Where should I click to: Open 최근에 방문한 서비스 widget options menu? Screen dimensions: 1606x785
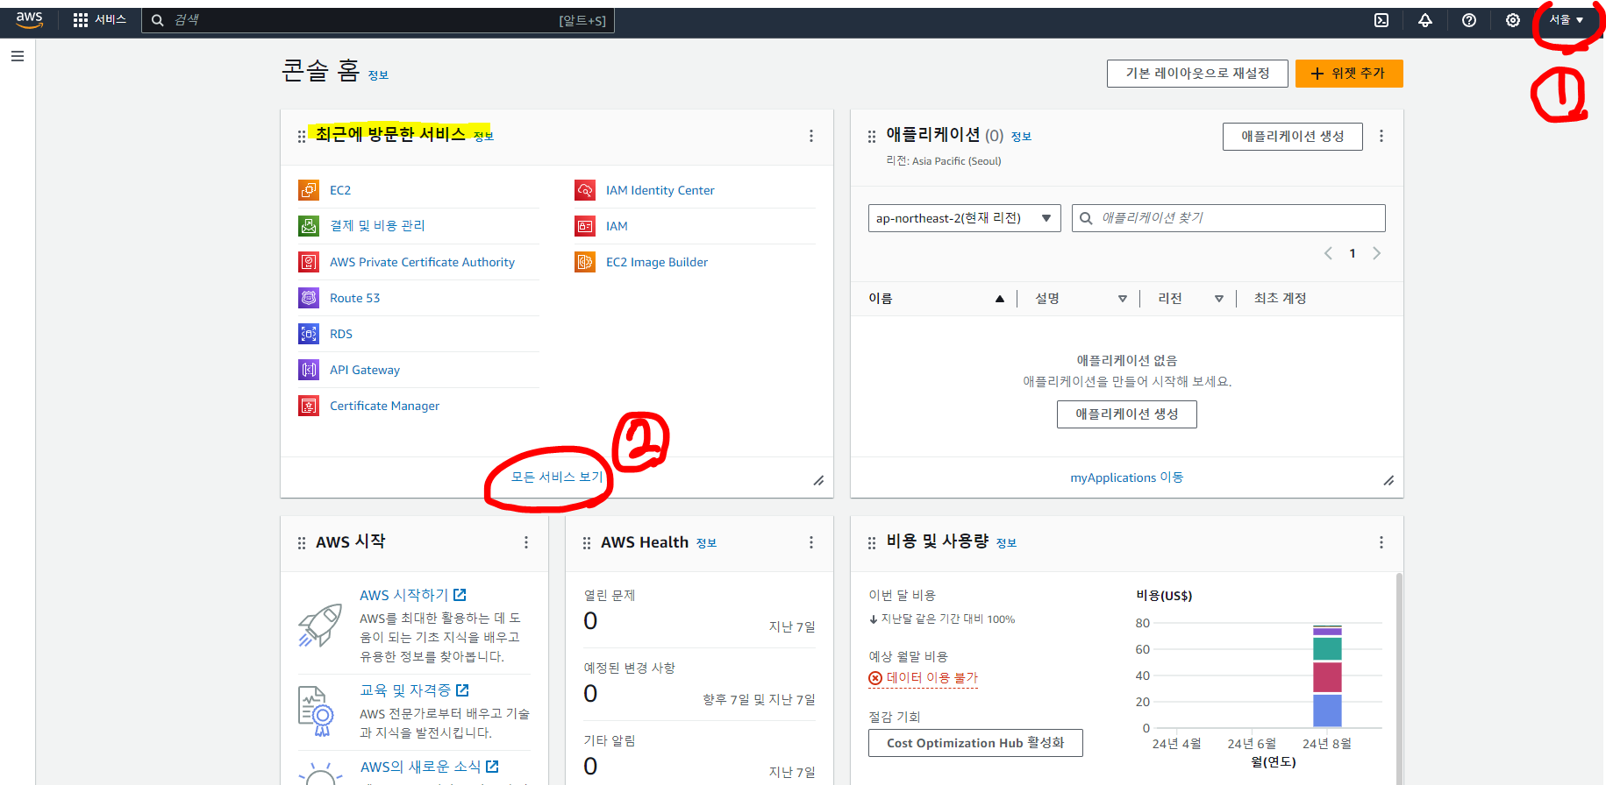(x=811, y=136)
